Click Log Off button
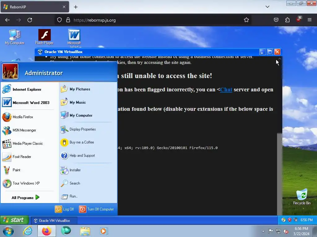The width and height of the screenshot is (317, 237). [x=64, y=209]
